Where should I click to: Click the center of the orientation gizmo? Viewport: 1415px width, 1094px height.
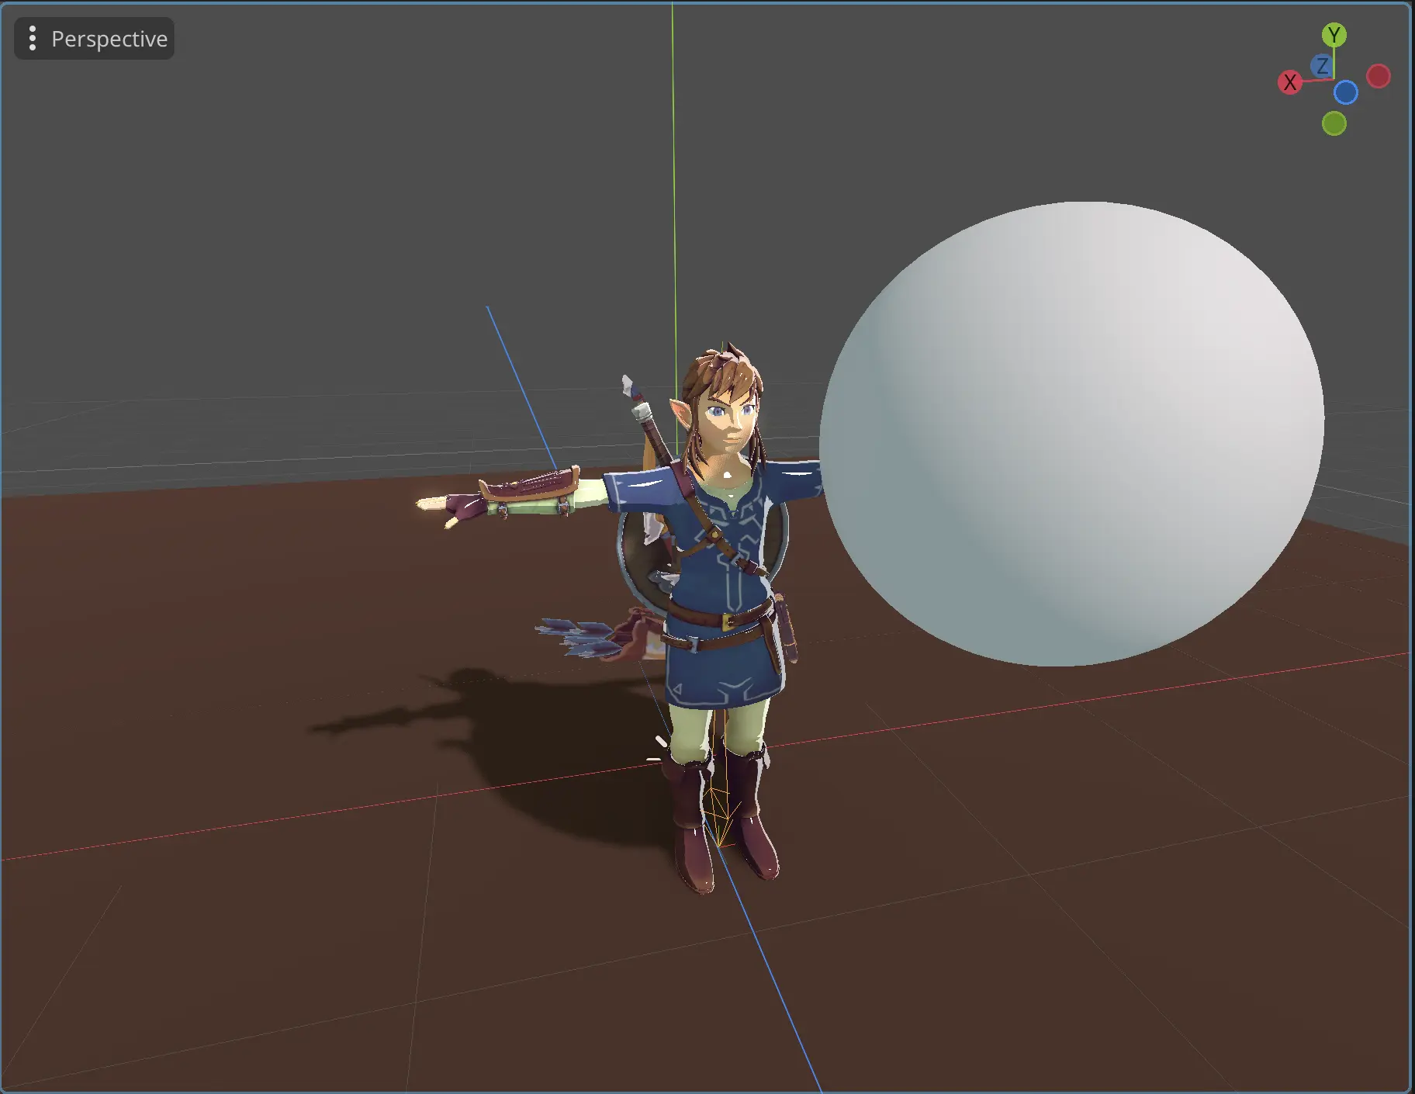[x=1332, y=78]
